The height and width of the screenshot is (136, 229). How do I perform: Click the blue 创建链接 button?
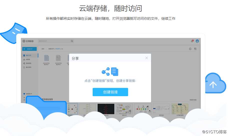pos(110,92)
